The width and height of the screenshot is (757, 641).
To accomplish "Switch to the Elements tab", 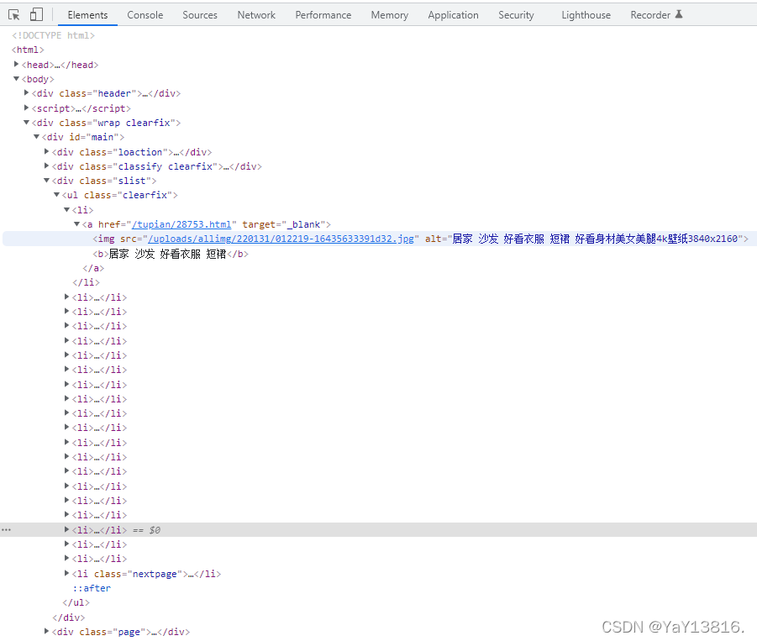I will (87, 15).
